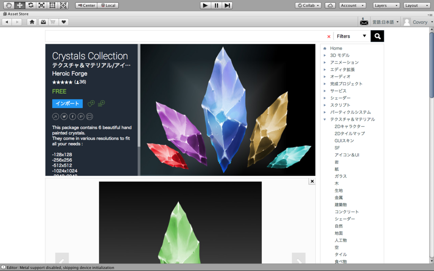Go forward in Asset Store
This screenshot has width=434, height=271.
(x=17, y=22)
